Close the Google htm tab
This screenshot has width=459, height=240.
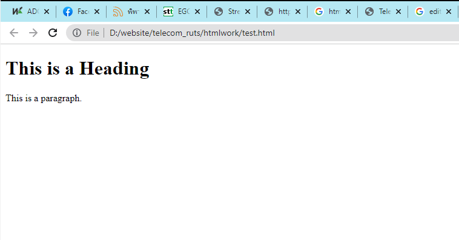(x=348, y=12)
